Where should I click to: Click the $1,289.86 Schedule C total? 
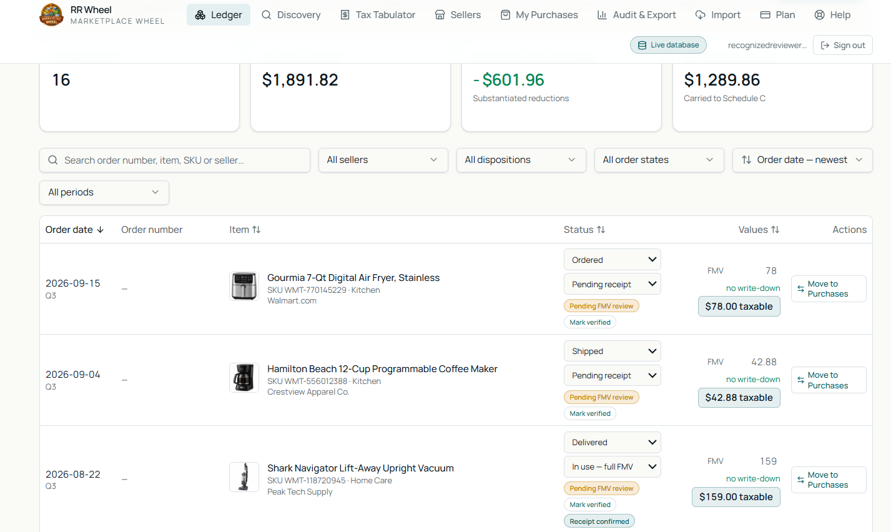pyautogui.click(x=722, y=80)
